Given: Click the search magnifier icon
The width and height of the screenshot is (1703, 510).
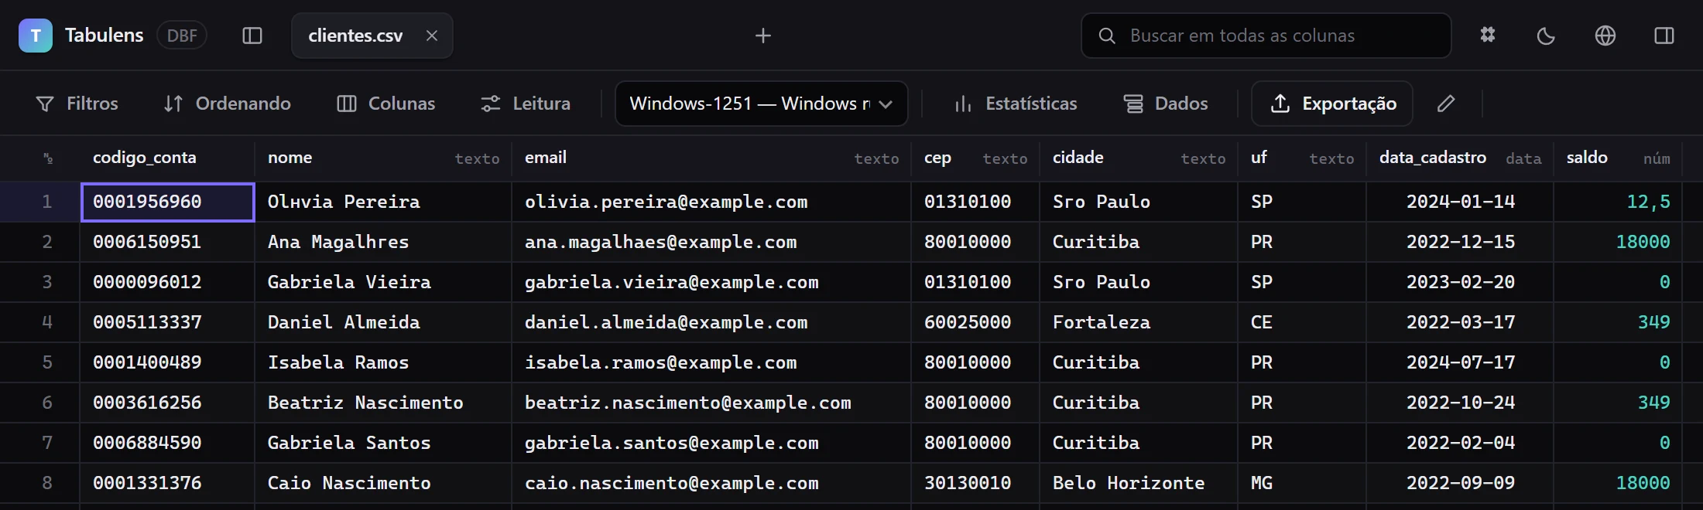Looking at the screenshot, I should pos(1107,36).
